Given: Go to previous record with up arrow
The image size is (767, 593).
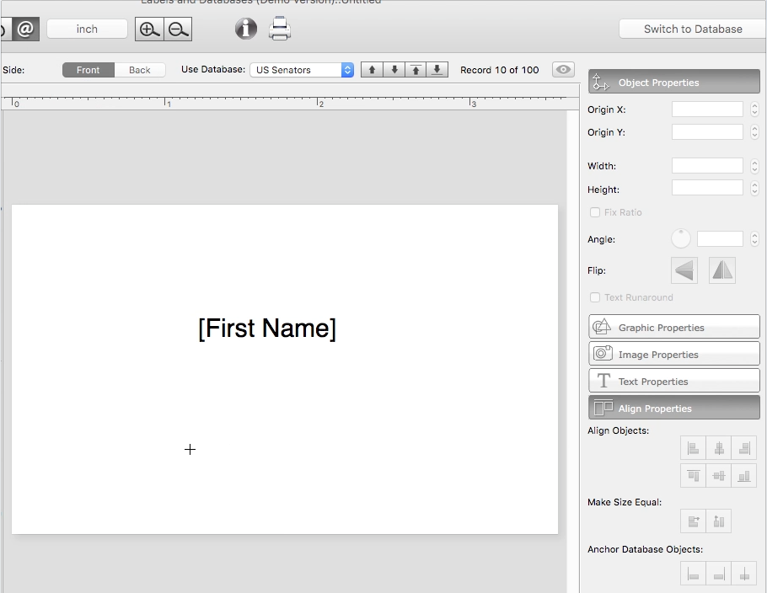Looking at the screenshot, I should click(x=372, y=70).
